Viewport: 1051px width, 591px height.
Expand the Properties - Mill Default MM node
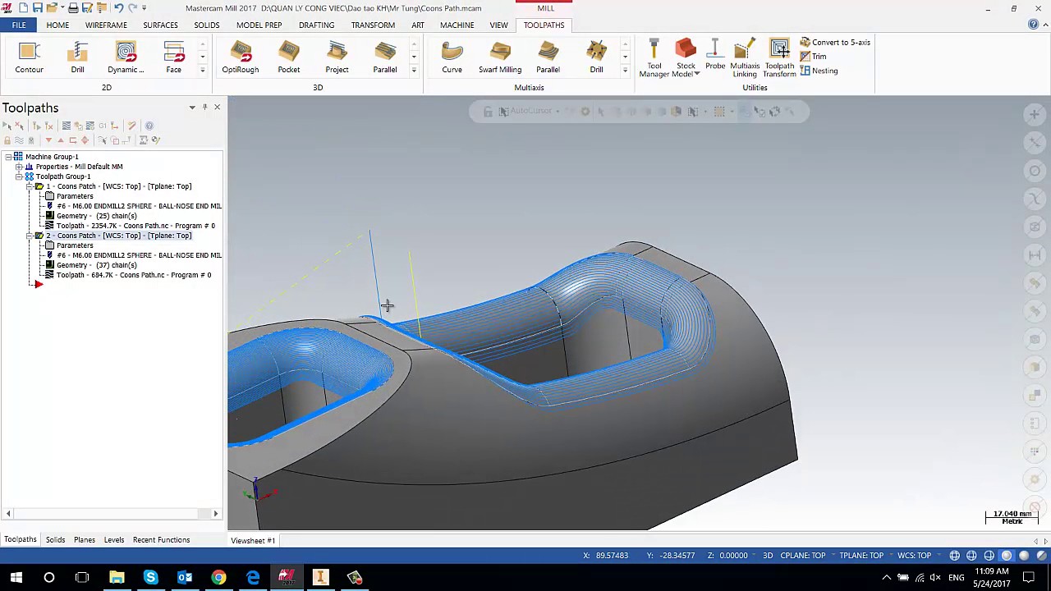tap(18, 167)
